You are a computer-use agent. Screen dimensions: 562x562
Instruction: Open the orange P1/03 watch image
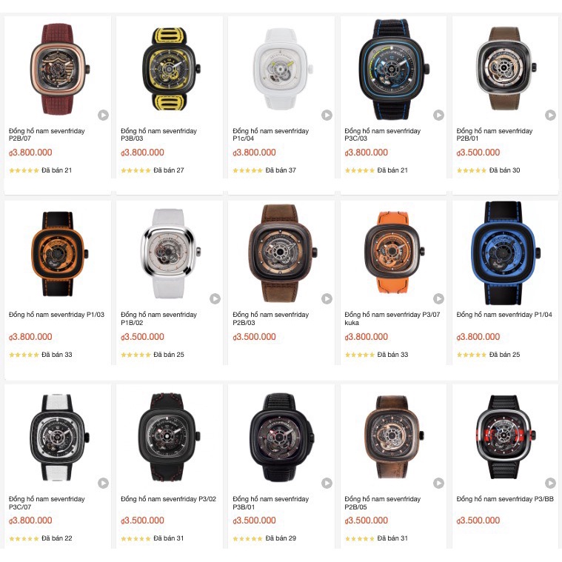click(x=58, y=254)
